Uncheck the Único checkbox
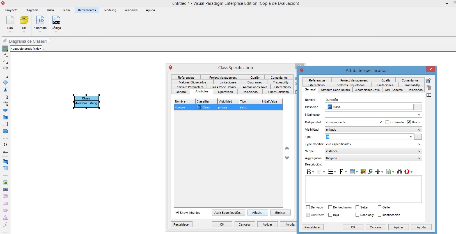The width and height of the screenshot is (456, 234). point(409,122)
